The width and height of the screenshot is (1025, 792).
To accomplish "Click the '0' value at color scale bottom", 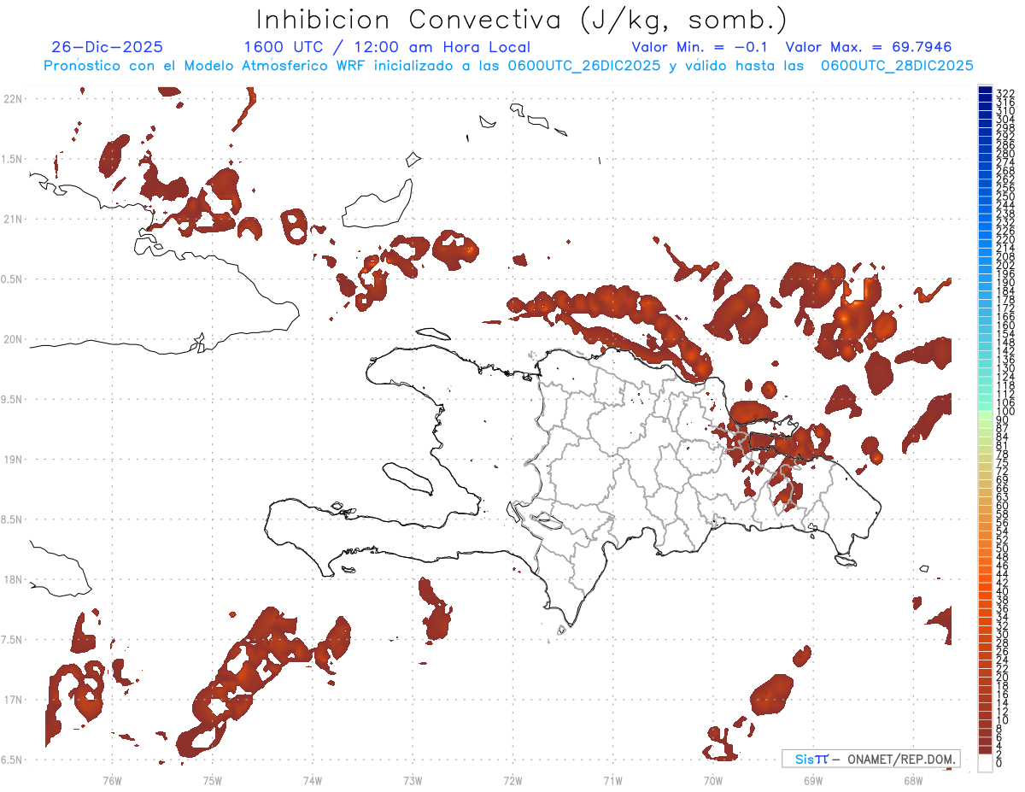I will click(x=999, y=764).
